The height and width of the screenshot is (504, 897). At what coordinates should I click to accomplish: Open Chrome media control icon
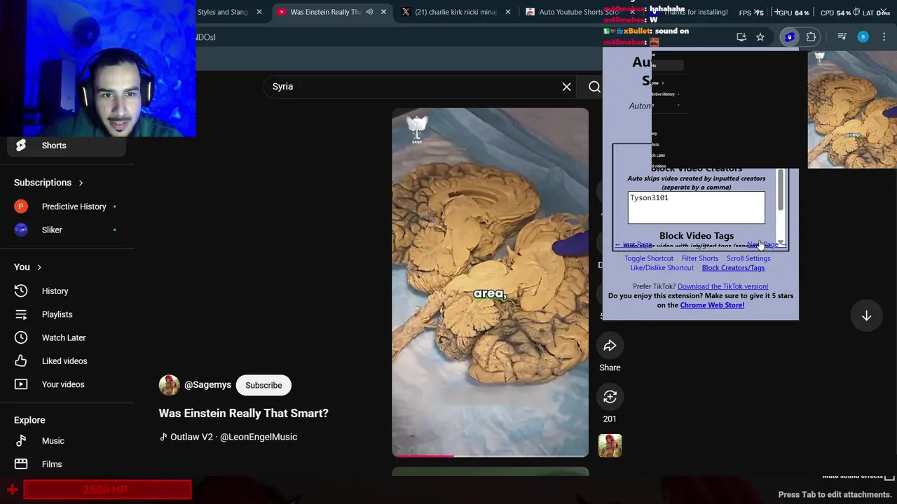click(842, 37)
